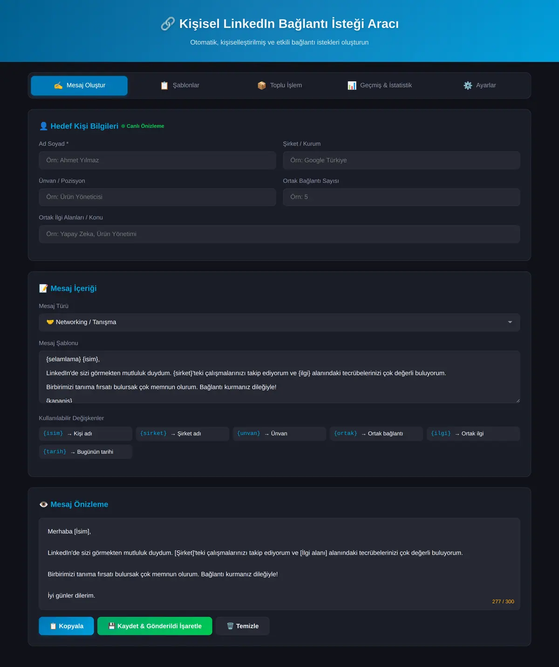The height and width of the screenshot is (667, 559).
Task: Click the chain link icon in header
Action: pos(168,24)
